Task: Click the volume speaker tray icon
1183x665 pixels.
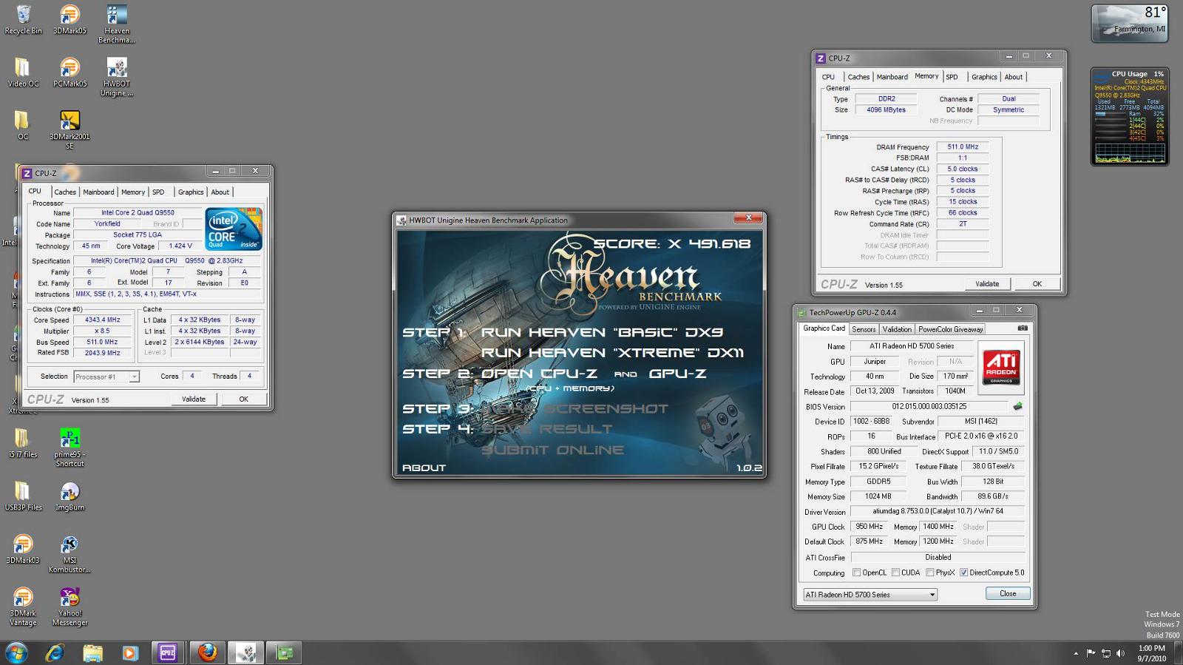Action: point(1121,653)
